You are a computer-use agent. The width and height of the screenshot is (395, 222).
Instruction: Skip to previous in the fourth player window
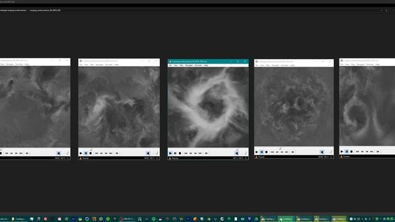click(272, 152)
